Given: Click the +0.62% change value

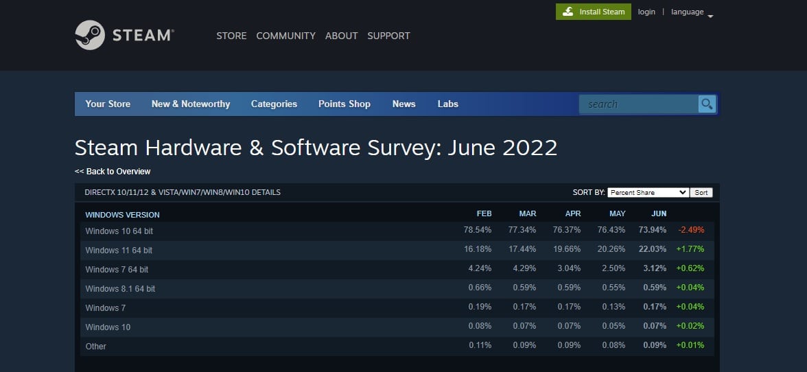Looking at the screenshot, I should point(690,268).
